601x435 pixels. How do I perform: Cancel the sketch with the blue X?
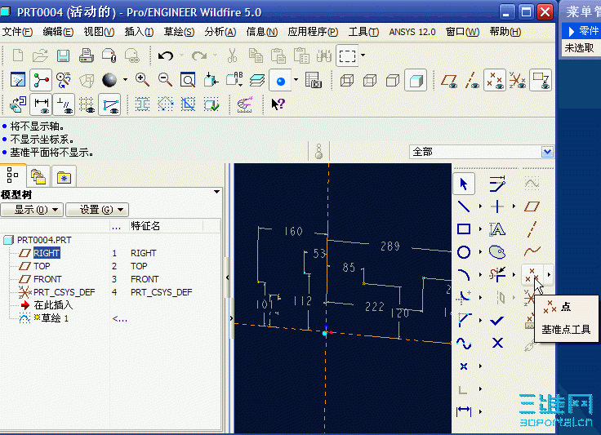497,343
